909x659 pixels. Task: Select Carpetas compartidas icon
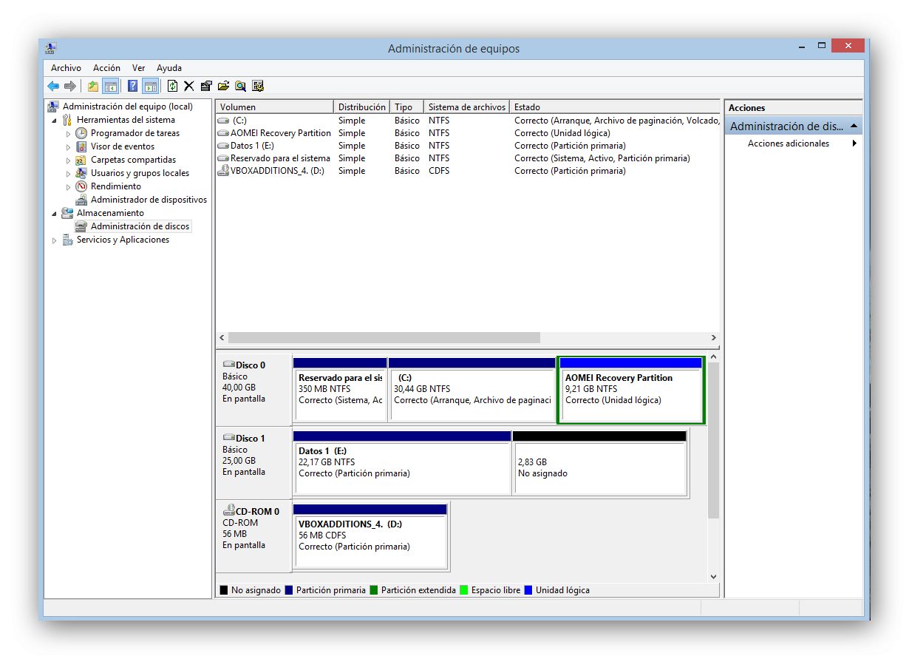pyautogui.click(x=81, y=160)
